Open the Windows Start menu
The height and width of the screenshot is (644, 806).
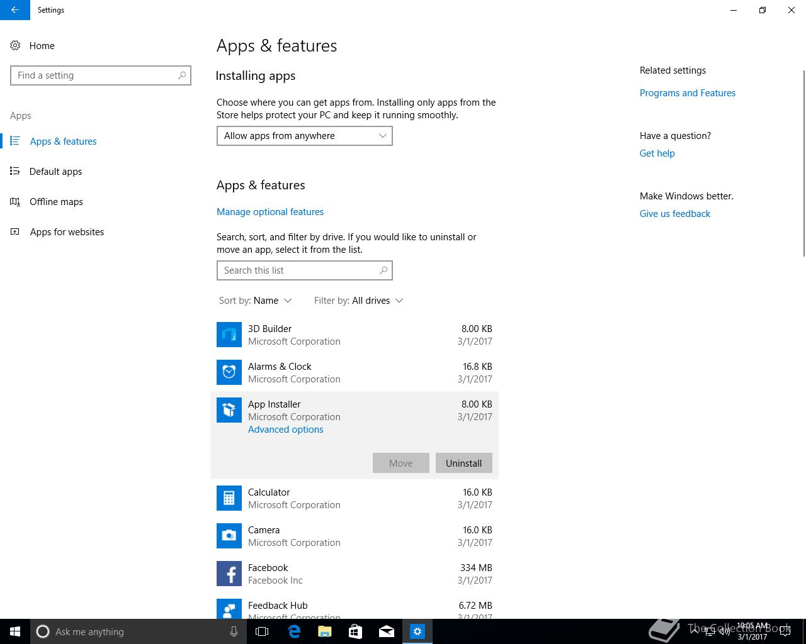click(x=15, y=631)
